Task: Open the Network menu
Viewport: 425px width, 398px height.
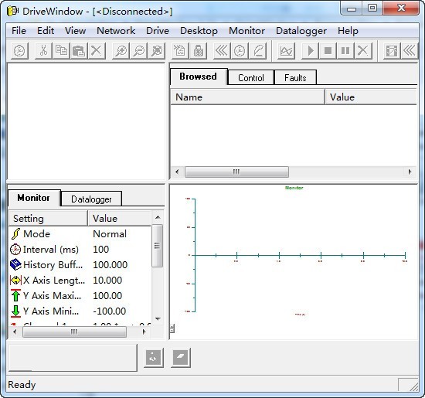Action: [116, 31]
